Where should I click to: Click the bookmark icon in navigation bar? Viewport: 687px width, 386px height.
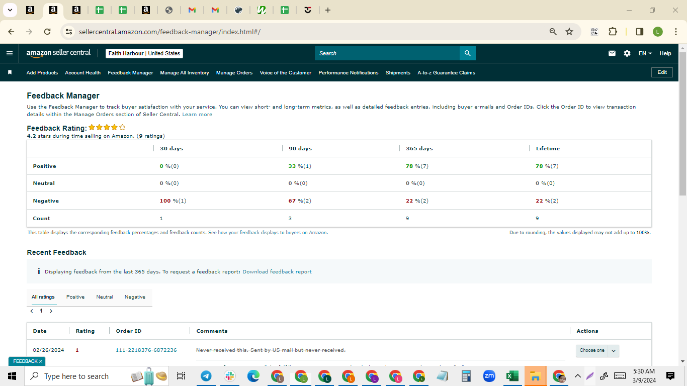tap(10, 72)
